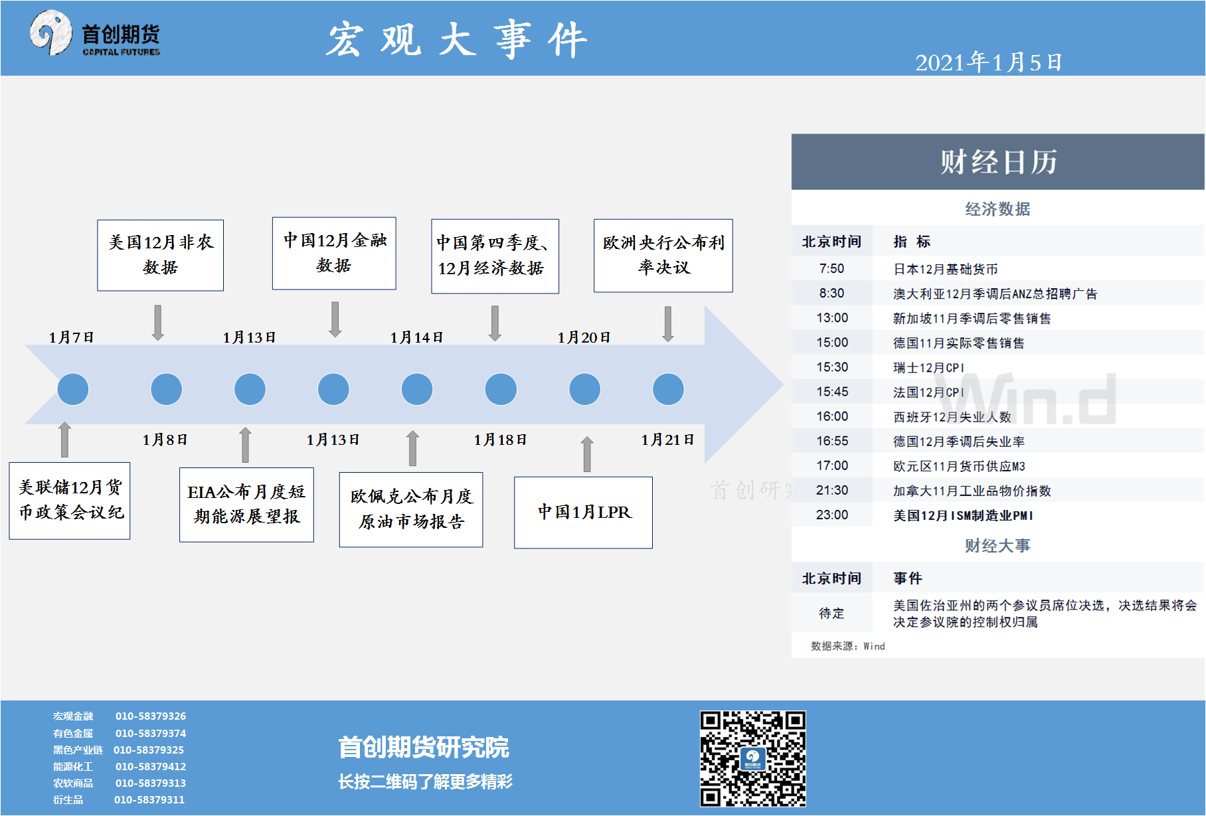Select the timeline circle for 1月20日
The image size is (1206, 816).
(584, 389)
